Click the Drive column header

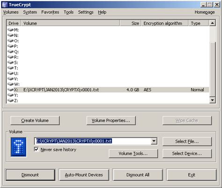14,23
